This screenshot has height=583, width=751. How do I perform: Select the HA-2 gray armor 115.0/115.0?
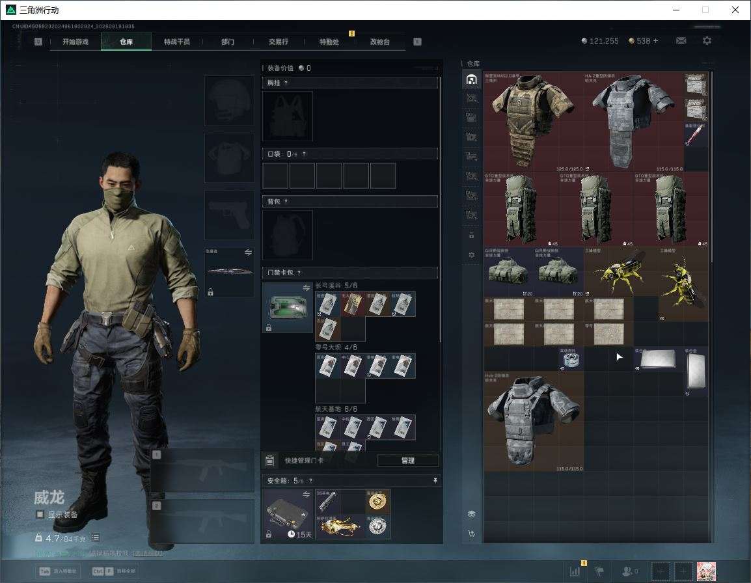pyautogui.click(x=634, y=122)
